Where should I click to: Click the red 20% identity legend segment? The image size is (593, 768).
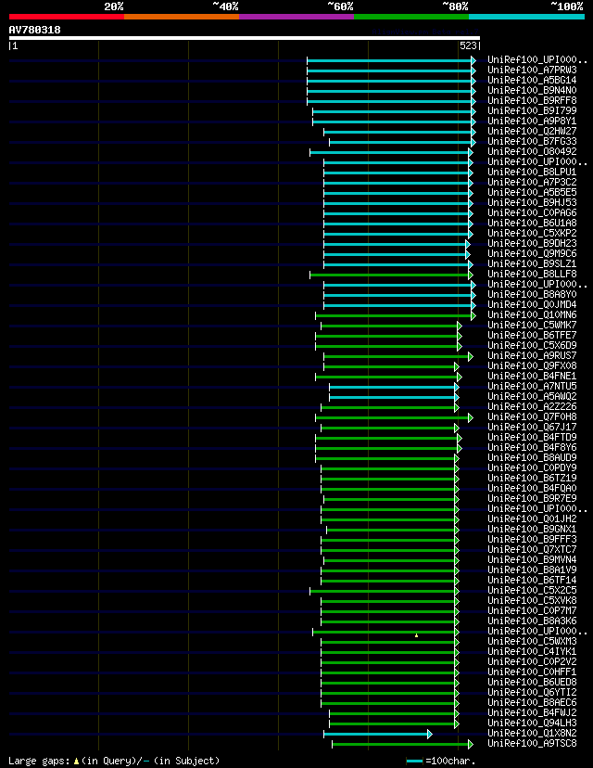[67, 17]
